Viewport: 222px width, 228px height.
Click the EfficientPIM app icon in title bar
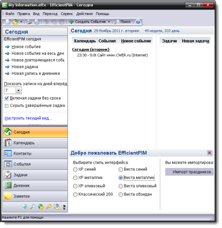coord(4,5)
